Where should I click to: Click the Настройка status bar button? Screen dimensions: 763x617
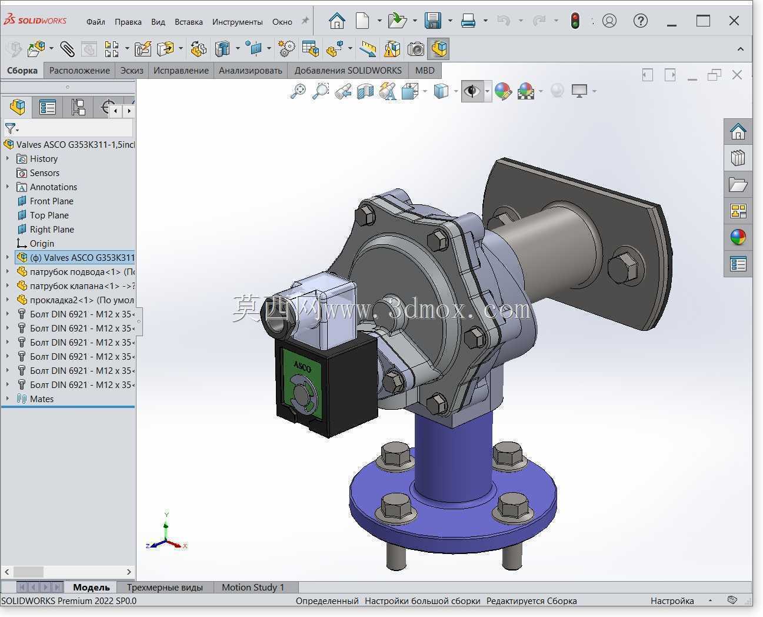tap(672, 601)
